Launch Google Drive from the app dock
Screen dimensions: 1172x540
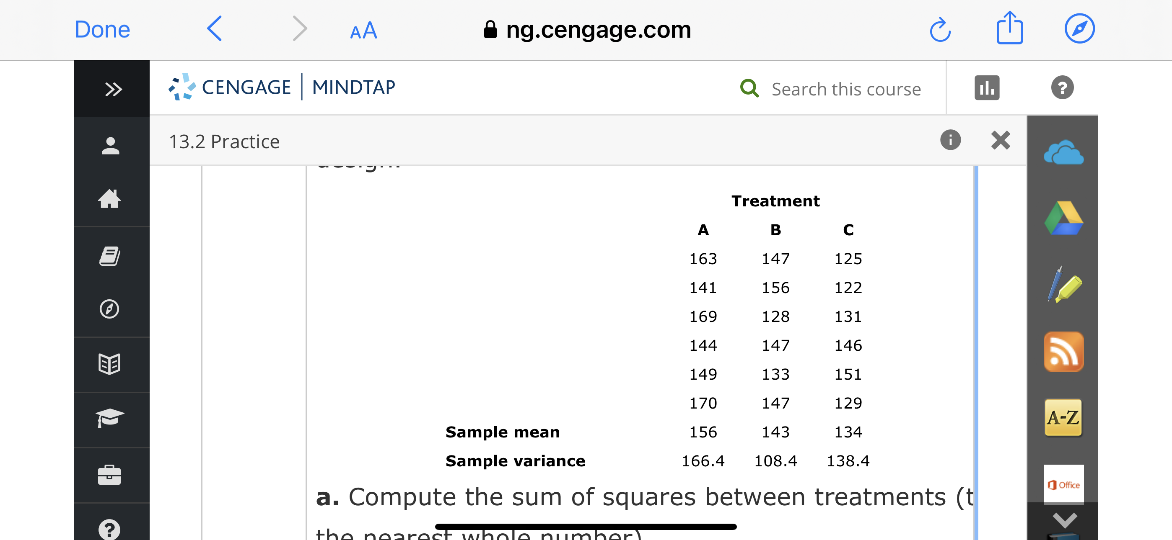pyautogui.click(x=1063, y=218)
